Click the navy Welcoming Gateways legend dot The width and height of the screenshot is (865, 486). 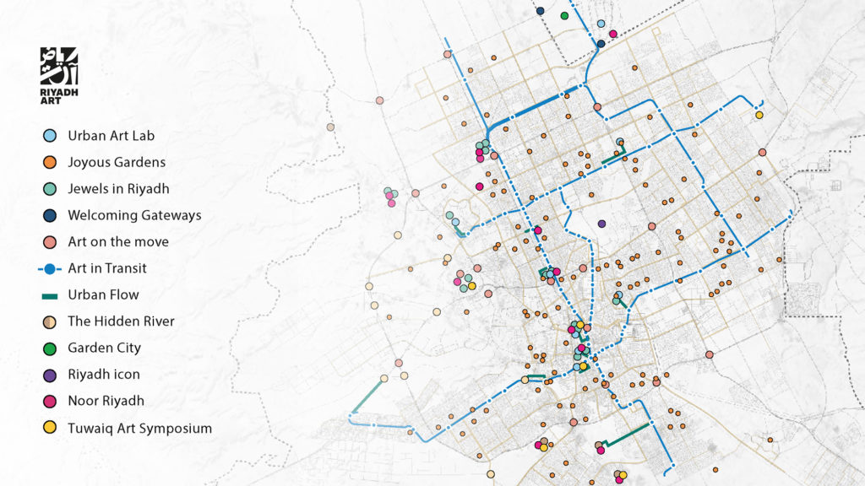[50, 215]
